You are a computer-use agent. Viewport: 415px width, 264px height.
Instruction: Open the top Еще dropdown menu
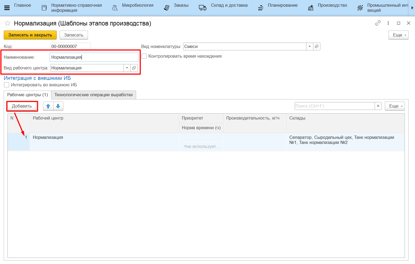pyautogui.click(x=398, y=35)
